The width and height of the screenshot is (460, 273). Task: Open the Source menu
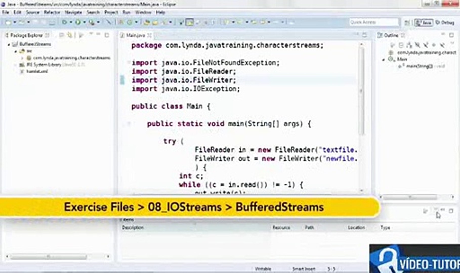pos(33,12)
